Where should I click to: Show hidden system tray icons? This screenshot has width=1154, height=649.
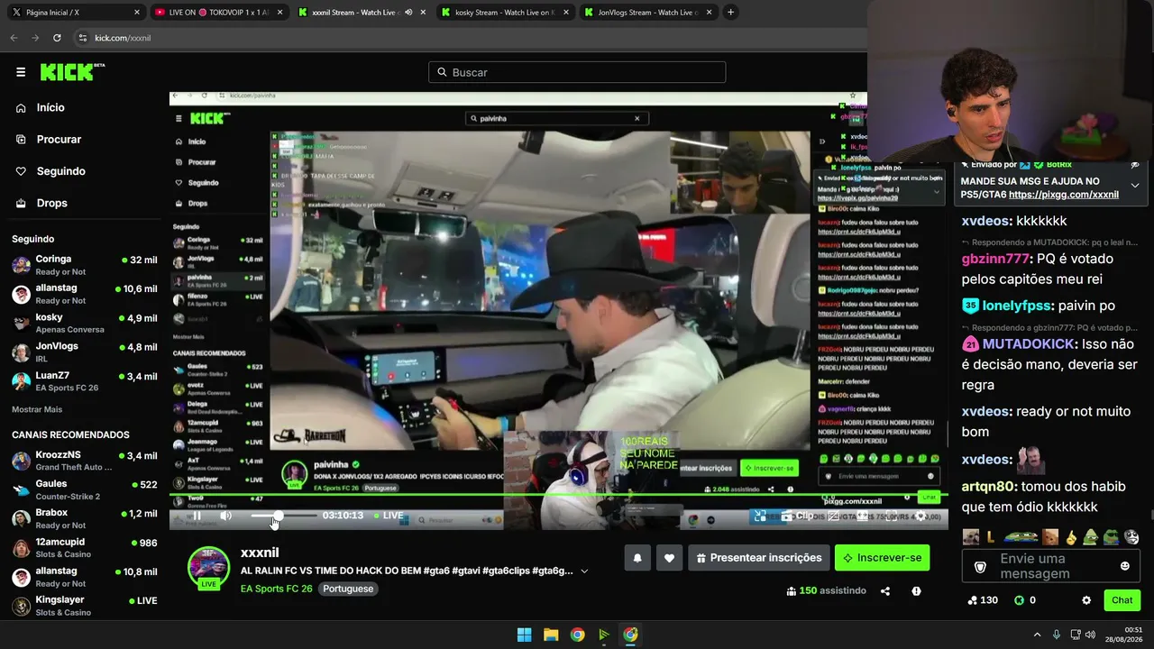click(x=1037, y=635)
